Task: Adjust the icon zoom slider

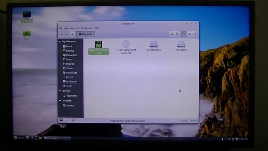Action: click(189, 121)
